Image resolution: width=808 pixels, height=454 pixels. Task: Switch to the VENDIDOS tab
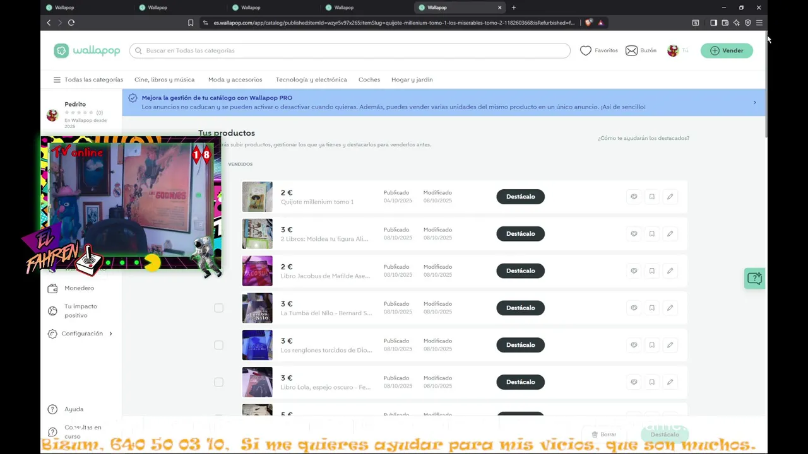click(241, 164)
